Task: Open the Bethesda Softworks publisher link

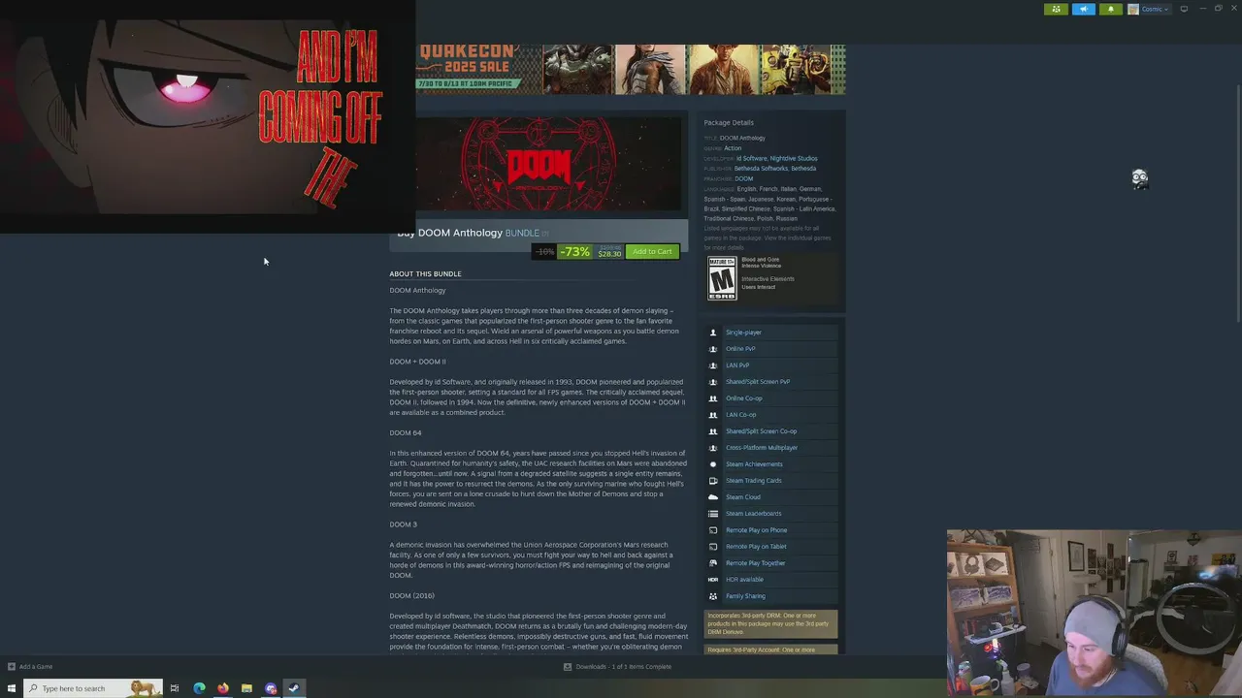Action: (x=761, y=169)
